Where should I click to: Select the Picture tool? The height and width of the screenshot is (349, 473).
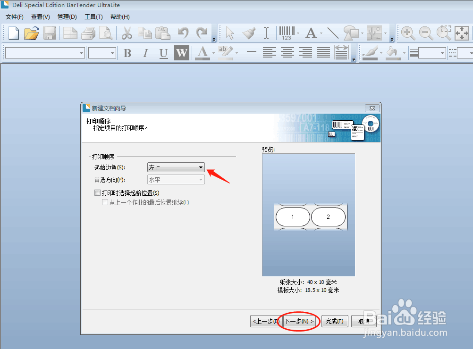[374, 33]
